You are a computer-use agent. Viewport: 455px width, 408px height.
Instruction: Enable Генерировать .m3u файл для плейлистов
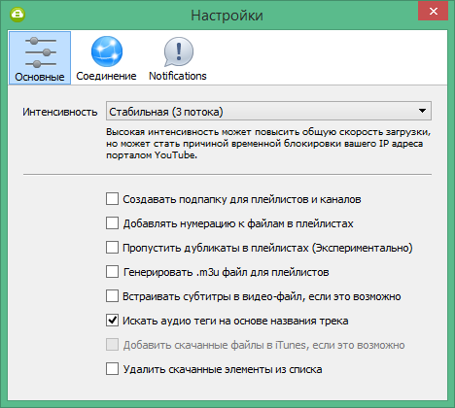point(112,272)
